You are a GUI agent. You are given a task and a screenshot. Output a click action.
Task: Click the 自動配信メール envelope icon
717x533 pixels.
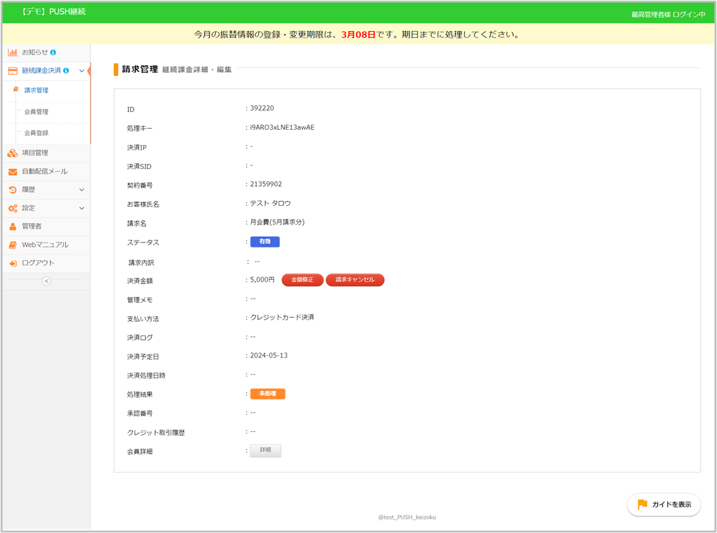tap(12, 172)
